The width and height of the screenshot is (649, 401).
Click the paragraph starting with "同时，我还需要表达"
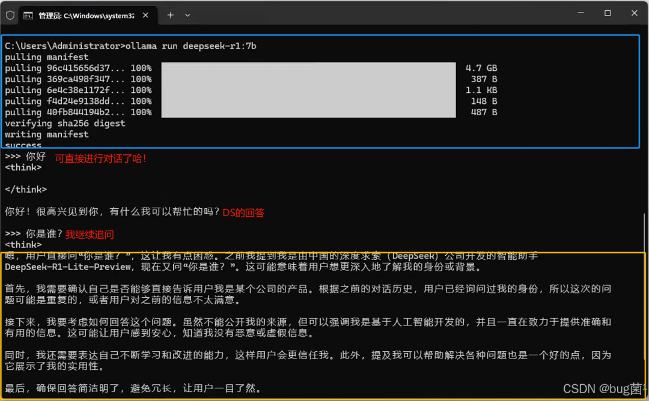(x=308, y=361)
